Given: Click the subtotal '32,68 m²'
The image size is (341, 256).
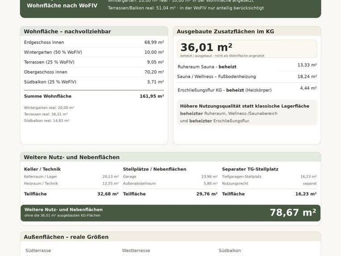Looking at the screenshot, I should pos(108,194).
